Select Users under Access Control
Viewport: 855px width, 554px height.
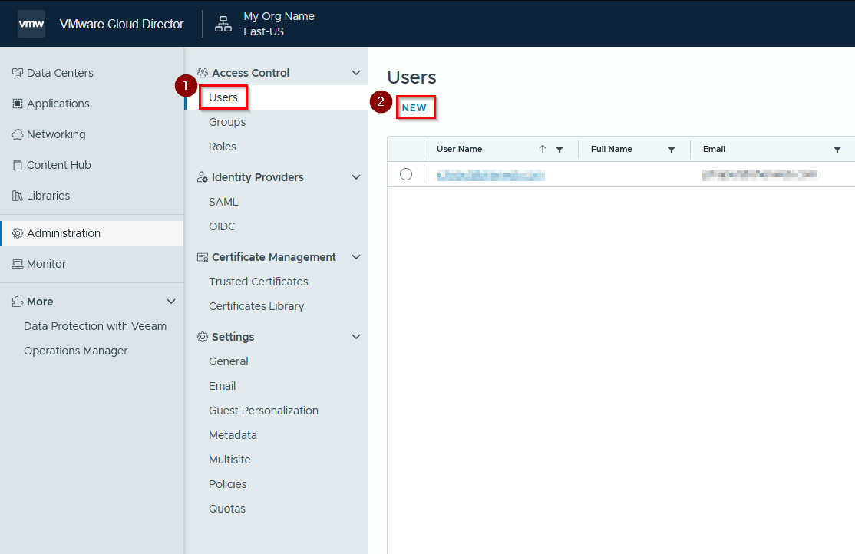(x=223, y=97)
